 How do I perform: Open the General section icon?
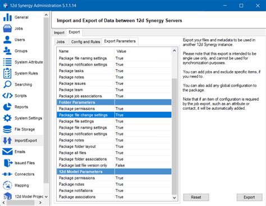[7, 17]
